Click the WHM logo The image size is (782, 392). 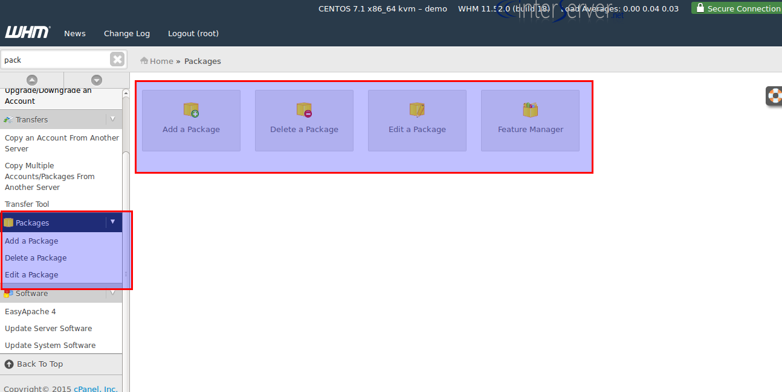coord(27,32)
